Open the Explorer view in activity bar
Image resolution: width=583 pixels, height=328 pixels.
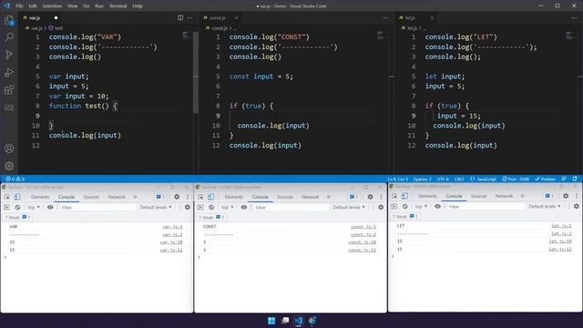(x=9, y=20)
